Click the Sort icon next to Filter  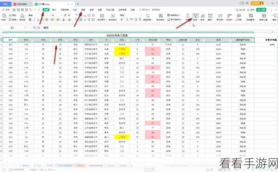tap(202, 16)
